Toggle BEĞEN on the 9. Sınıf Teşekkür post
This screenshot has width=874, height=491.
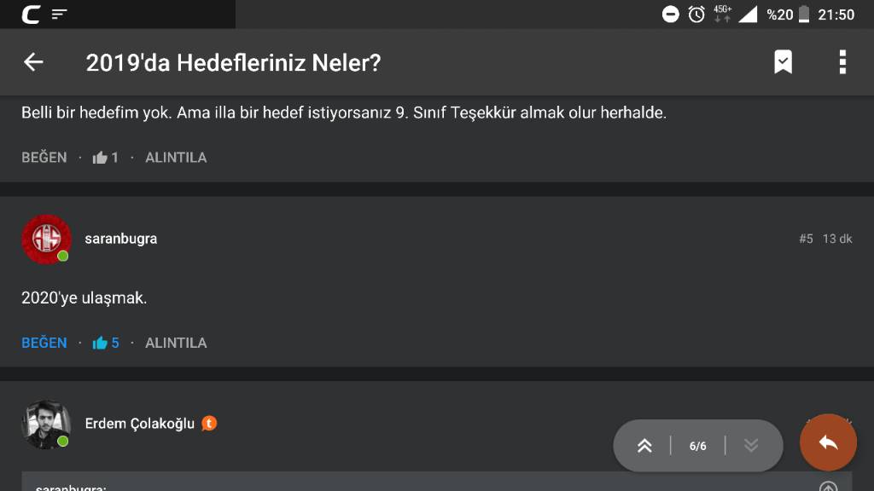44,158
